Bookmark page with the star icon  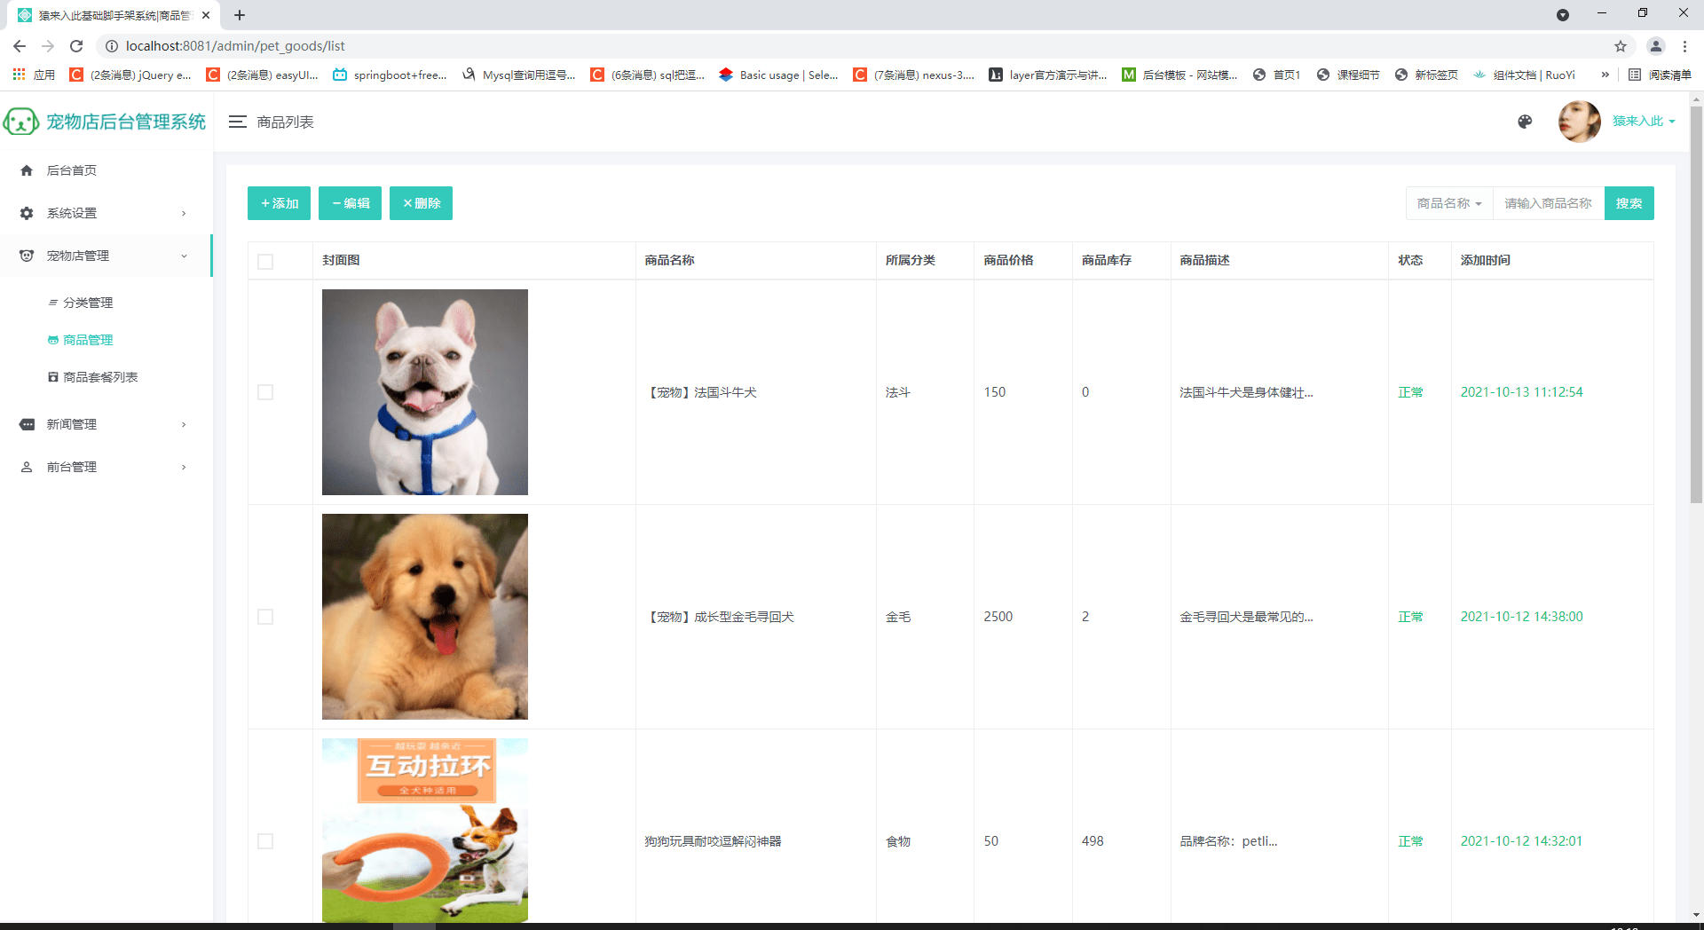[x=1620, y=46]
